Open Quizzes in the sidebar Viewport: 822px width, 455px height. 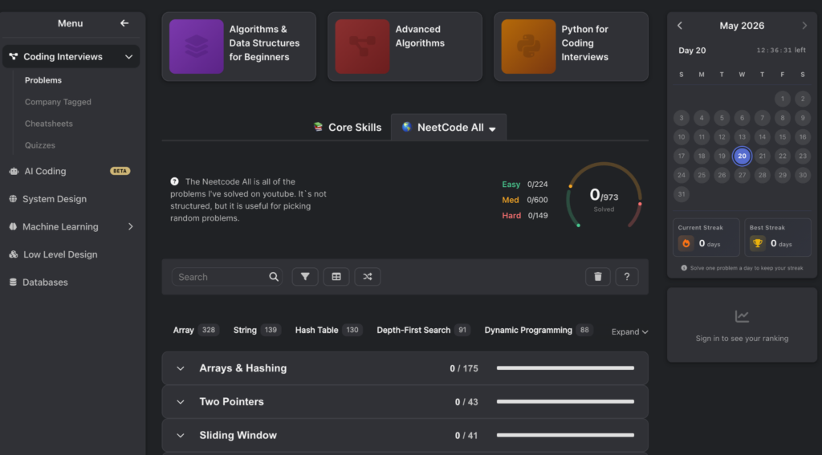[x=40, y=145]
